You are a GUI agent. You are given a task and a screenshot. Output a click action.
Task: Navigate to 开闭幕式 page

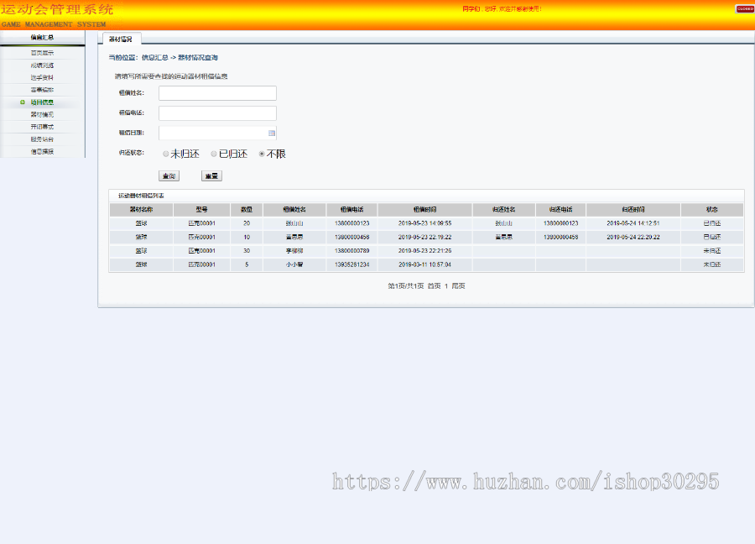[x=44, y=127]
